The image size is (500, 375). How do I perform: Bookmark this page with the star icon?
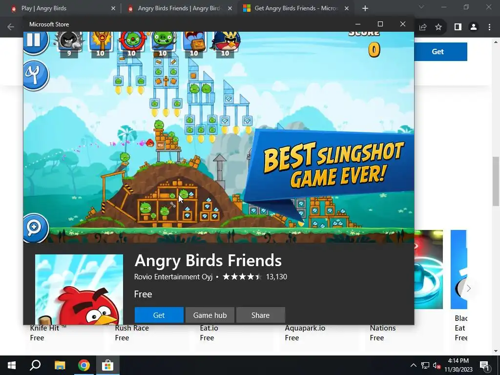(x=438, y=27)
